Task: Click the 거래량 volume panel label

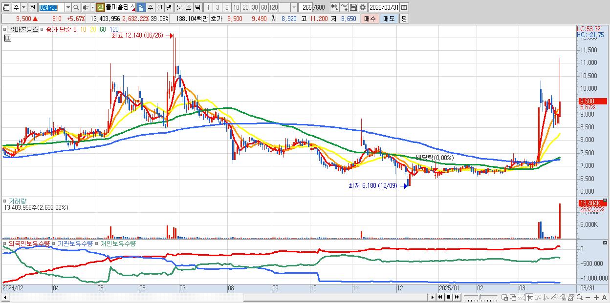Action: 17,201
